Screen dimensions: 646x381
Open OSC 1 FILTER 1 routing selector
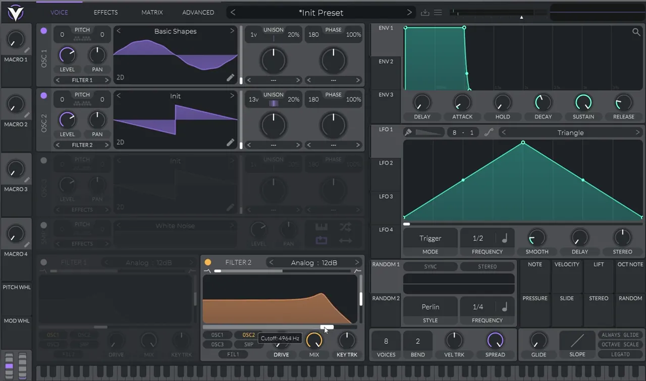pos(82,80)
